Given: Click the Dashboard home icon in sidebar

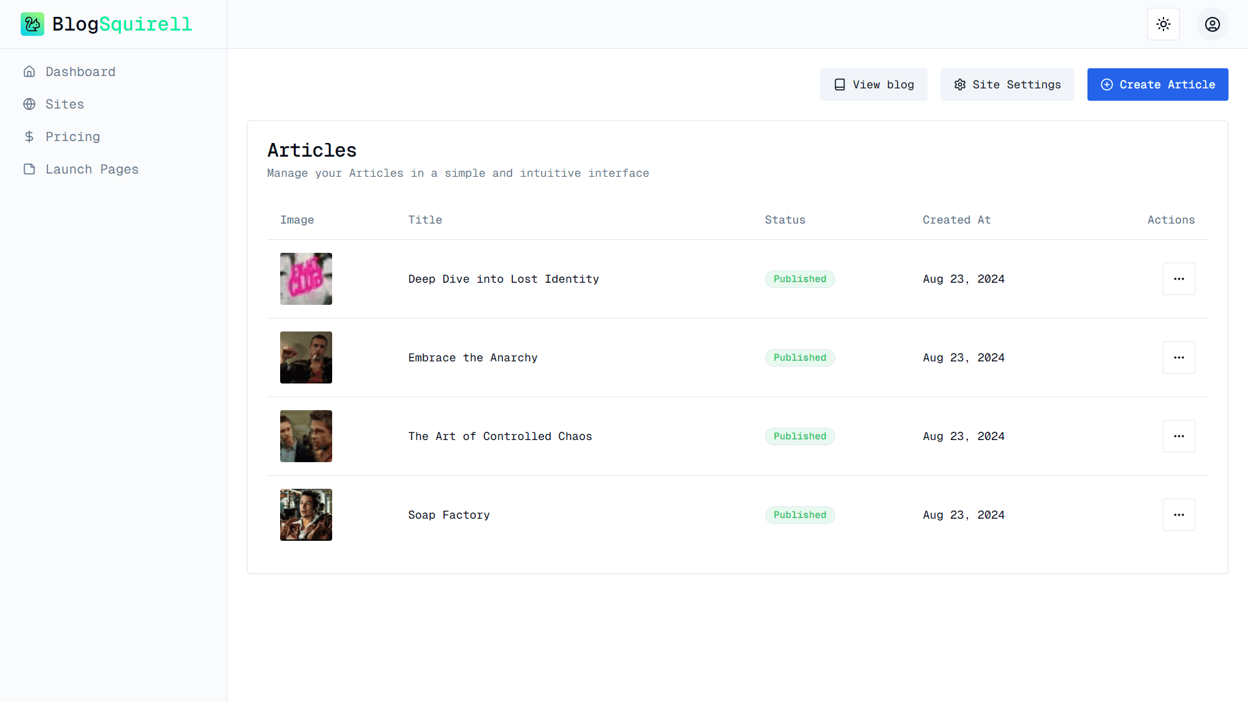Looking at the screenshot, I should pyautogui.click(x=29, y=71).
